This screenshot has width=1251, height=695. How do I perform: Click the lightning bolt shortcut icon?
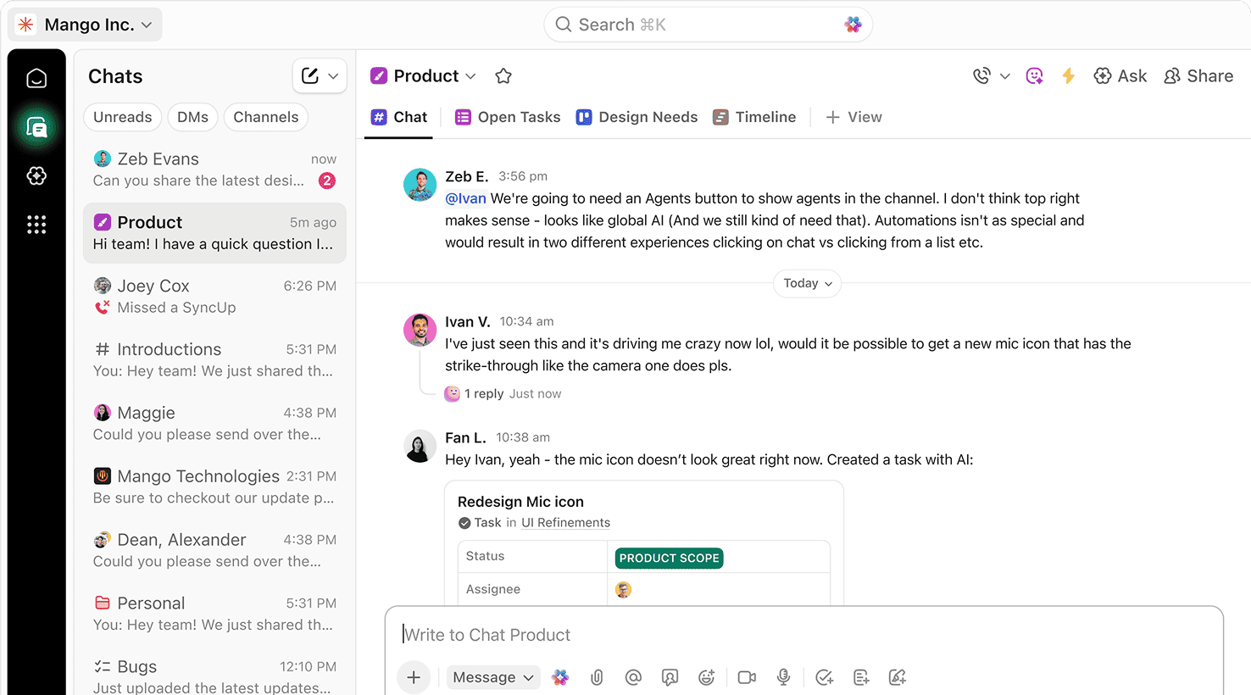click(x=1068, y=75)
